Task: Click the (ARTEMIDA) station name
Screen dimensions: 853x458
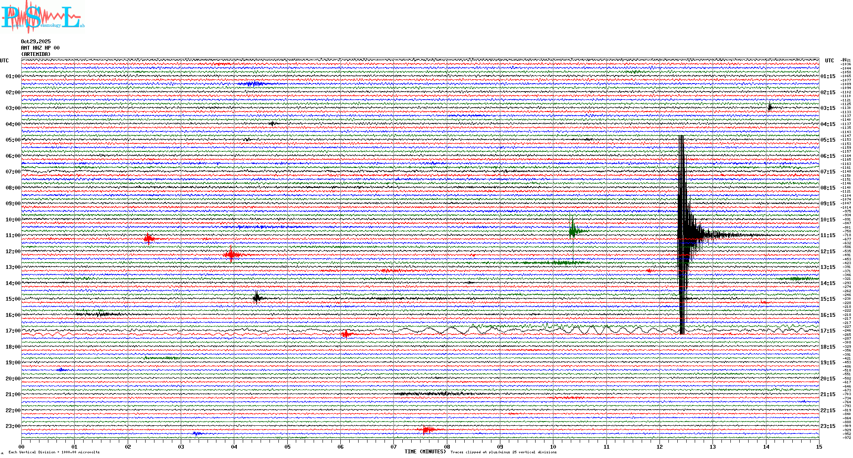Action: click(x=36, y=54)
